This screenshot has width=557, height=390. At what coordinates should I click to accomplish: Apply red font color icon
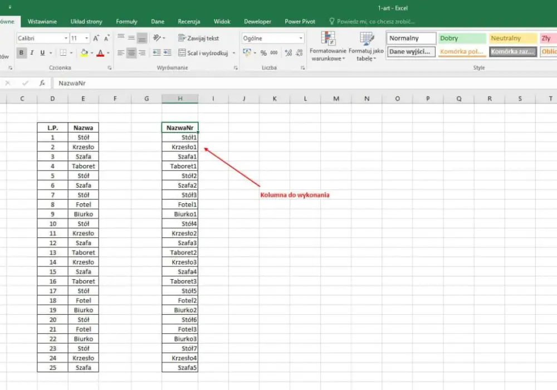click(x=100, y=53)
